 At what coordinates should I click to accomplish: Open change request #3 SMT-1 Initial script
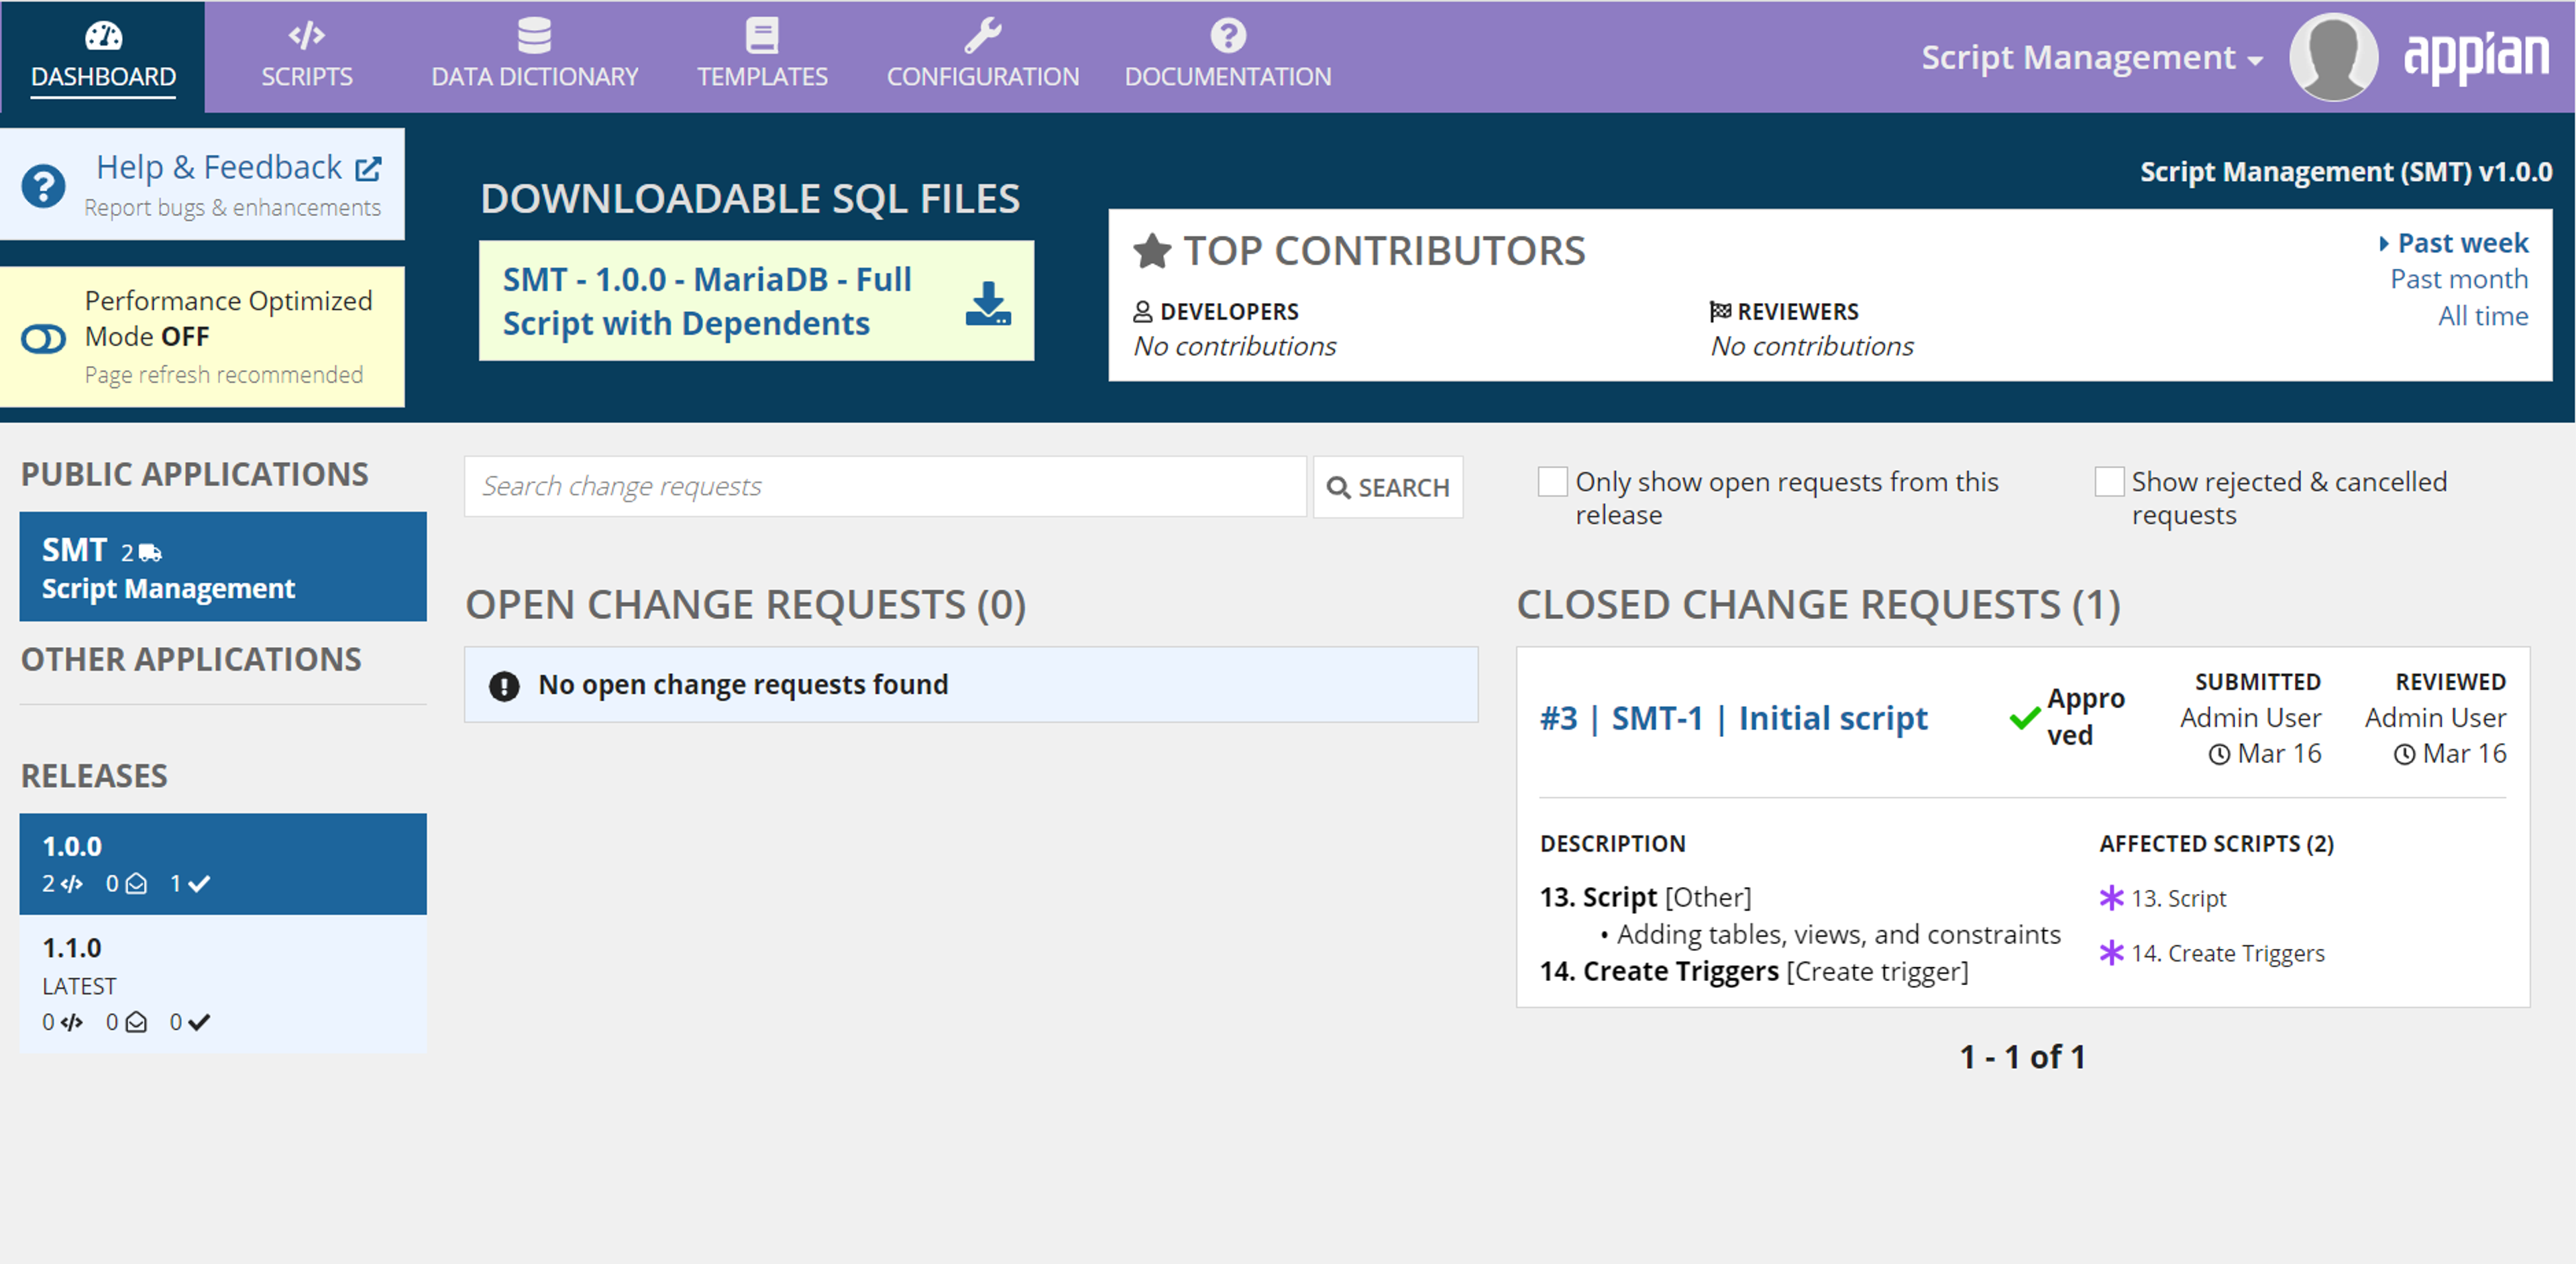pos(1733,718)
